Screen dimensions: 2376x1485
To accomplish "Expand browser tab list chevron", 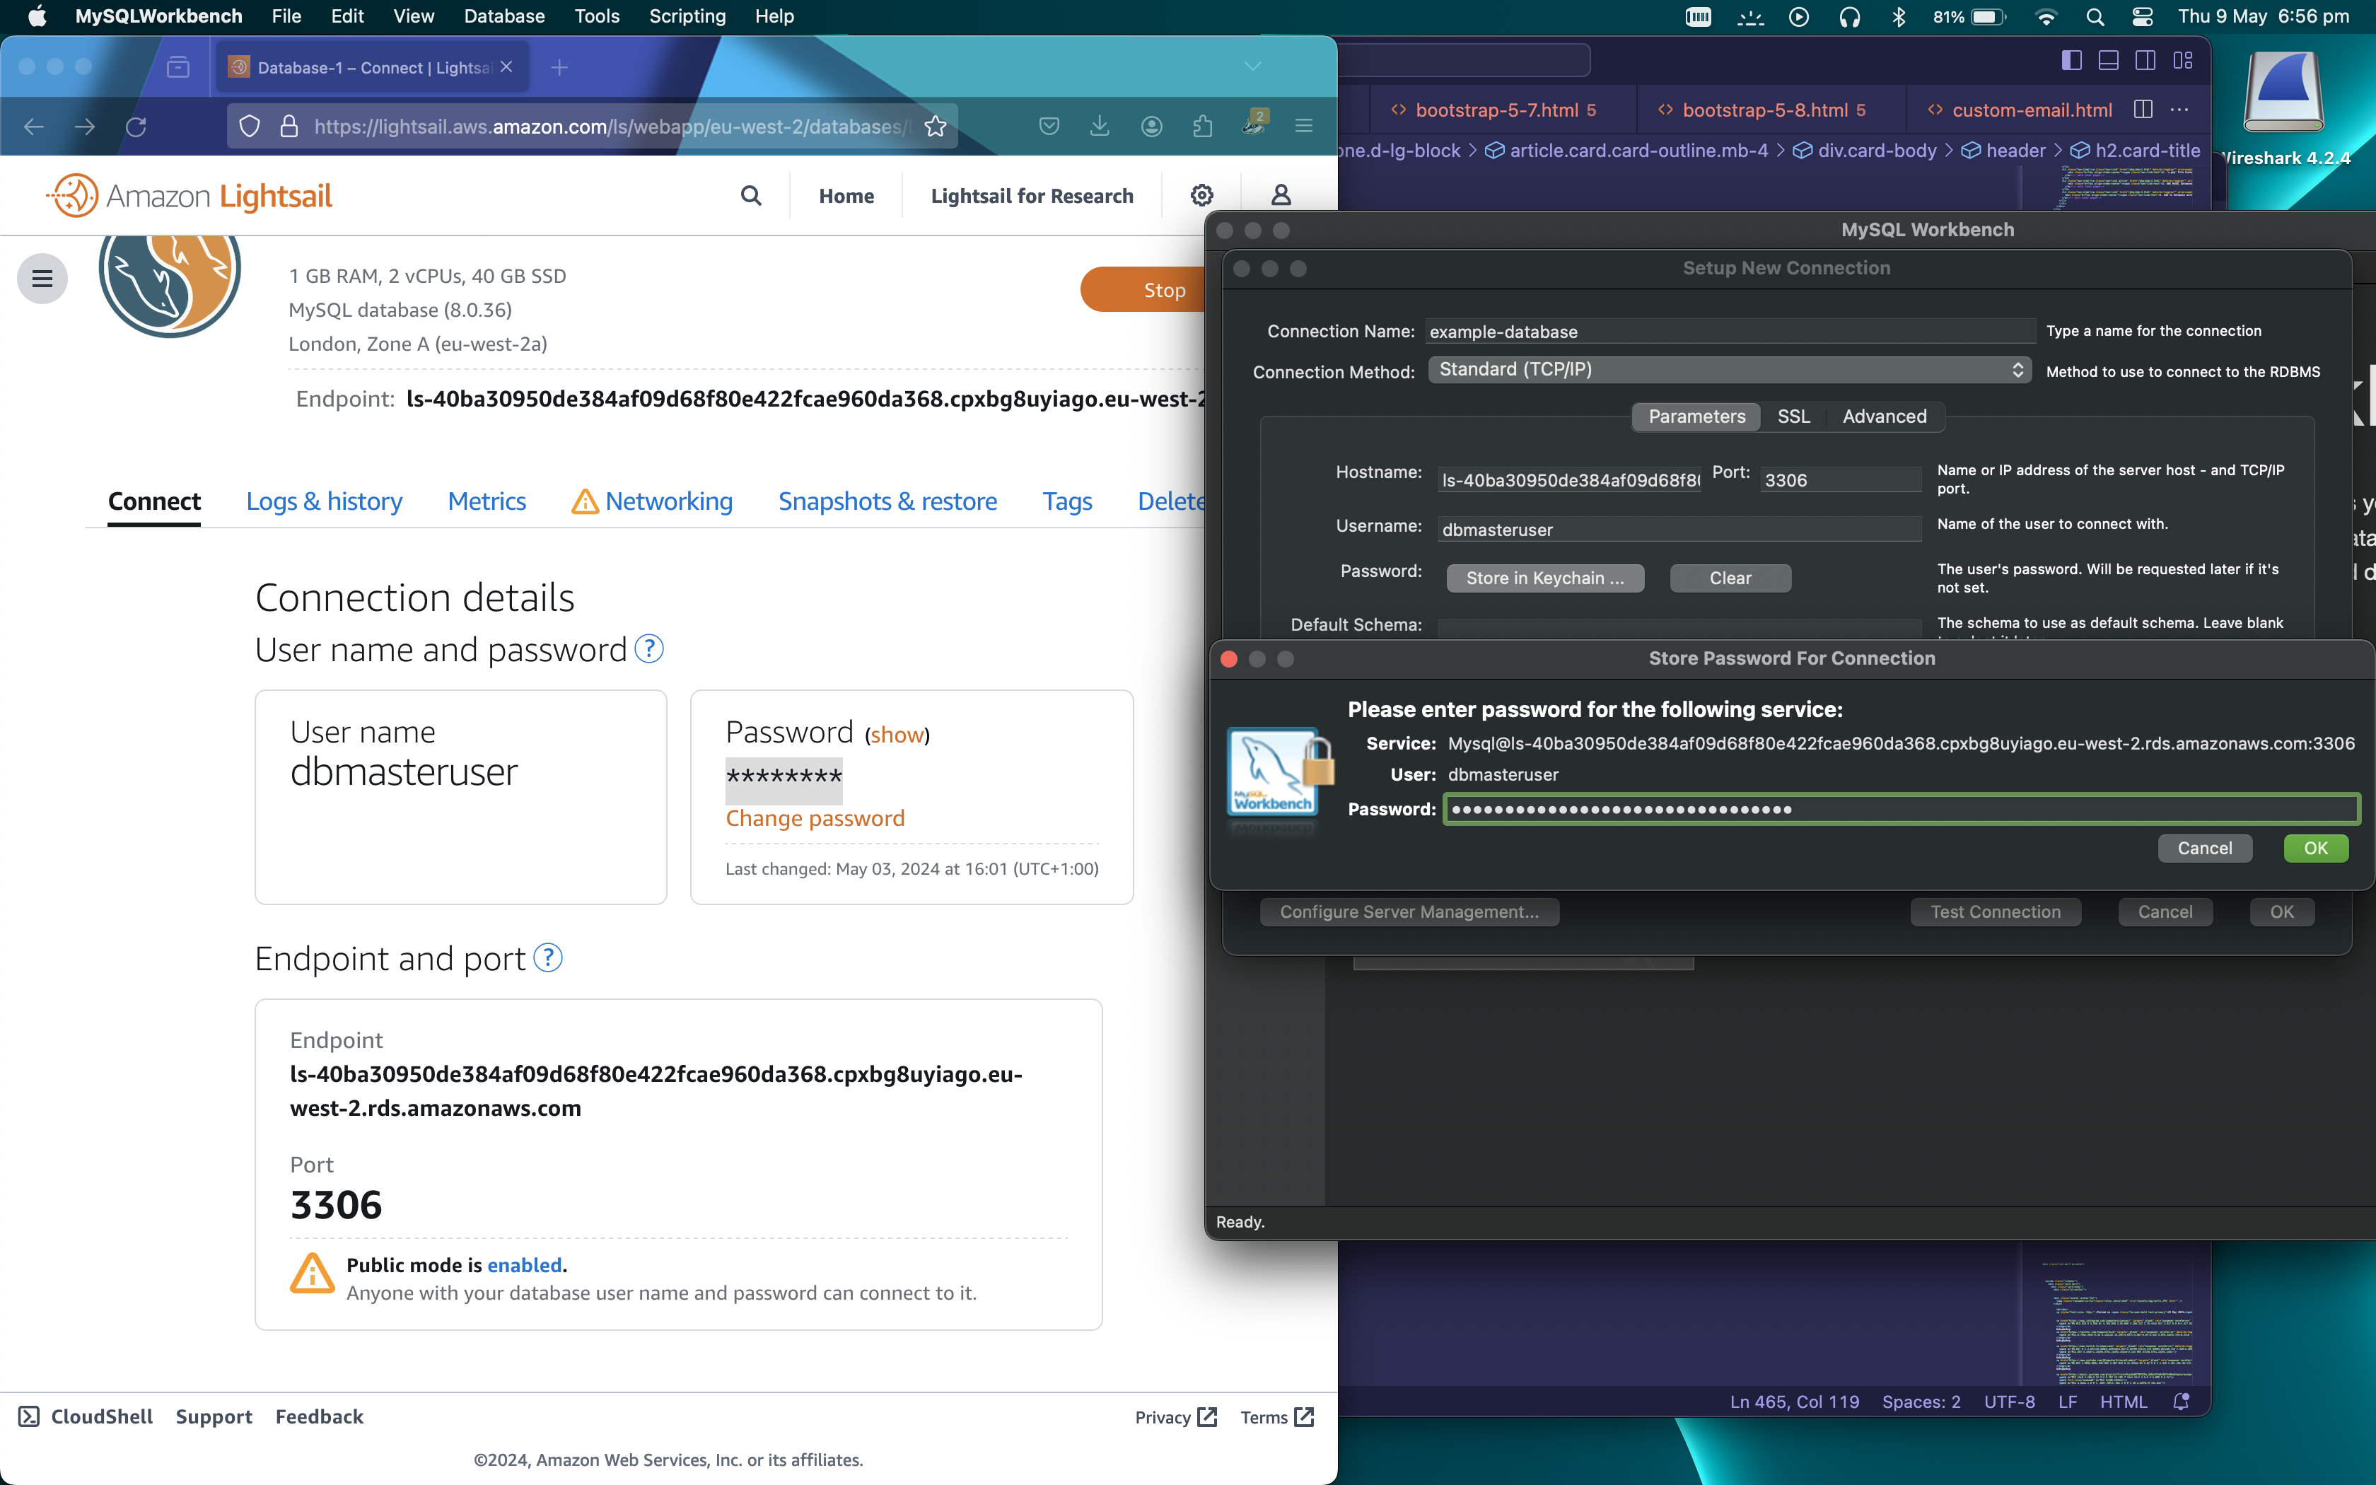I will pyautogui.click(x=1253, y=66).
